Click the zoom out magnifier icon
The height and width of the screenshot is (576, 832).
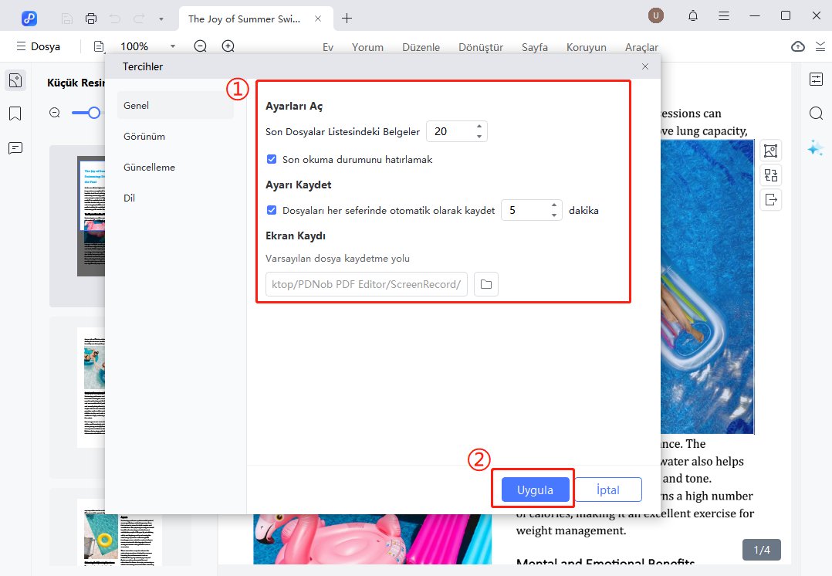click(x=200, y=46)
